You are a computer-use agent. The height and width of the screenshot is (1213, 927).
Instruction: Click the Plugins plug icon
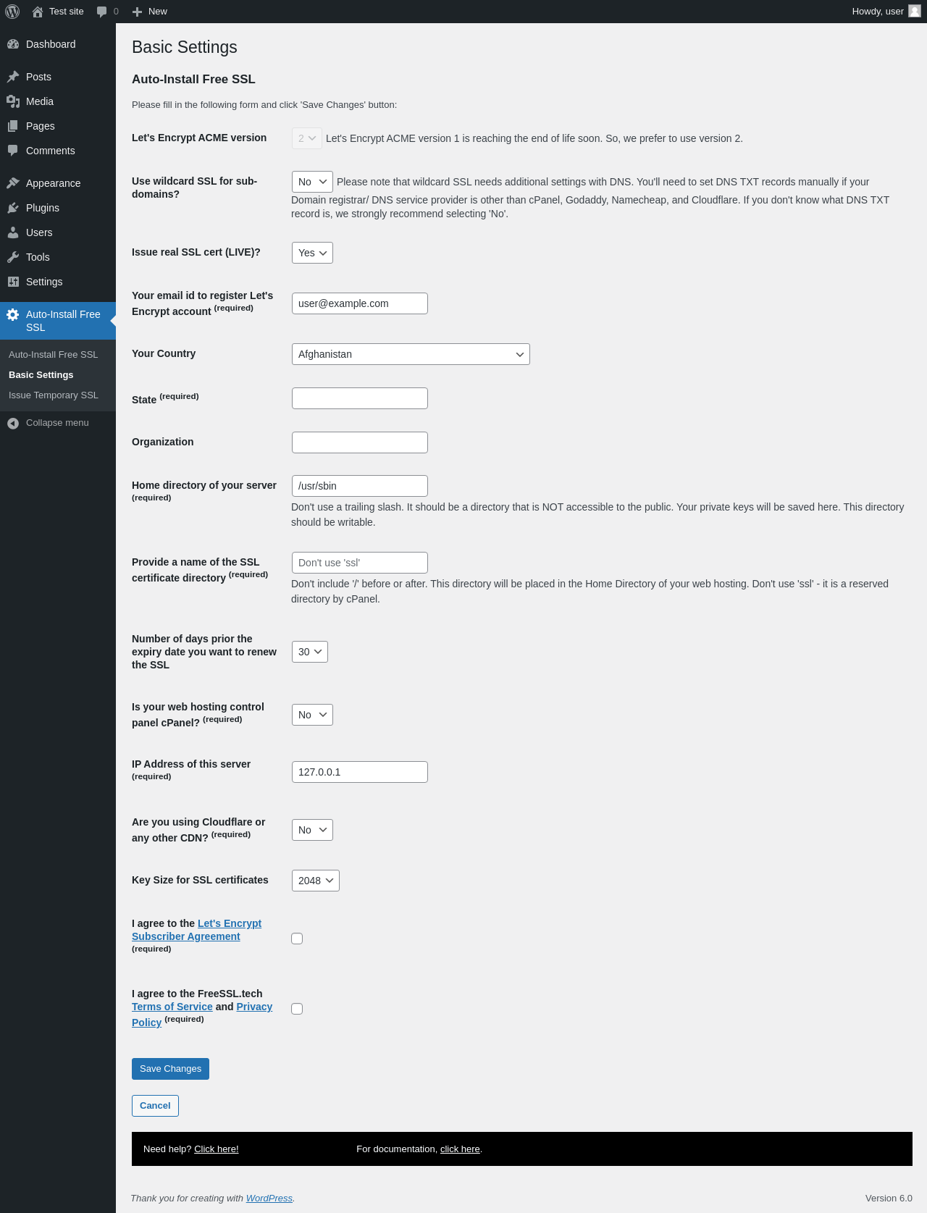tap(13, 208)
